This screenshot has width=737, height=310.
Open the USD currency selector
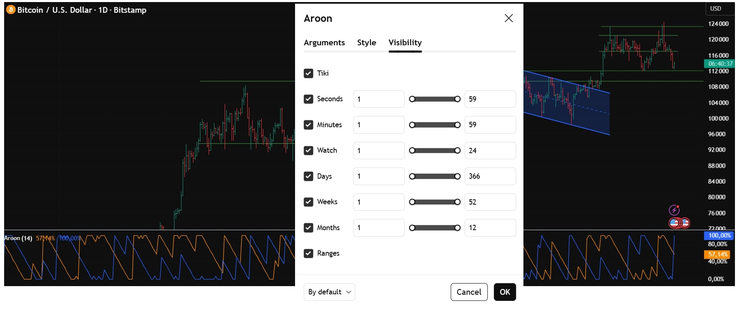[x=716, y=9]
